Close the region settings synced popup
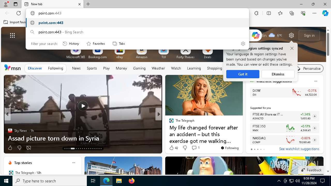This screenshot has width=331, height=186. pyautogui.click(x=292, y=48)
